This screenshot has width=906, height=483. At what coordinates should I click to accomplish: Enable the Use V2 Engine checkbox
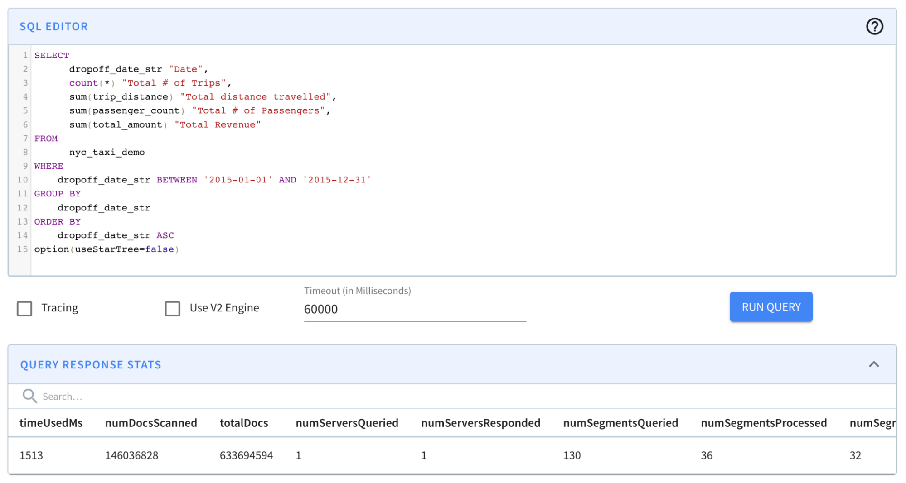tap(172, 308)
